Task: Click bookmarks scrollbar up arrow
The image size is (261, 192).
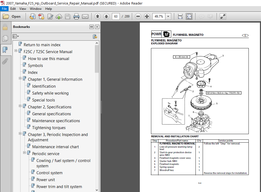Action: pyautogui.click(x=97, y=43)
